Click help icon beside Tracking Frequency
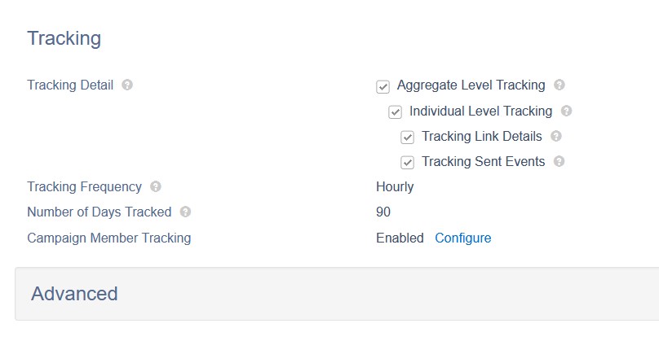 (156, 186)
